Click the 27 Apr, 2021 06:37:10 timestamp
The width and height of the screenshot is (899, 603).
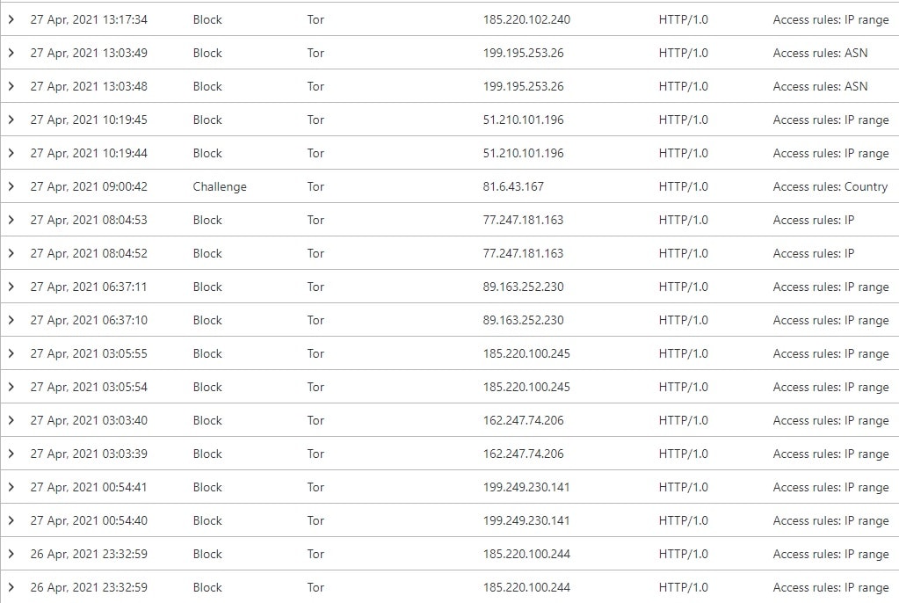click(x=89, y=320)
